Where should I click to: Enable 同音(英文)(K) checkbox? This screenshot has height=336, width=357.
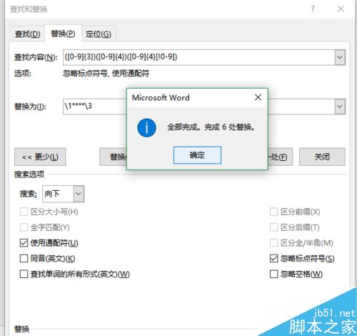24,258
